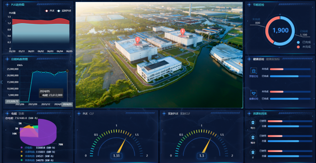Select the 健康巡检 tab
316x163 pixels.
tap(258, 59)
